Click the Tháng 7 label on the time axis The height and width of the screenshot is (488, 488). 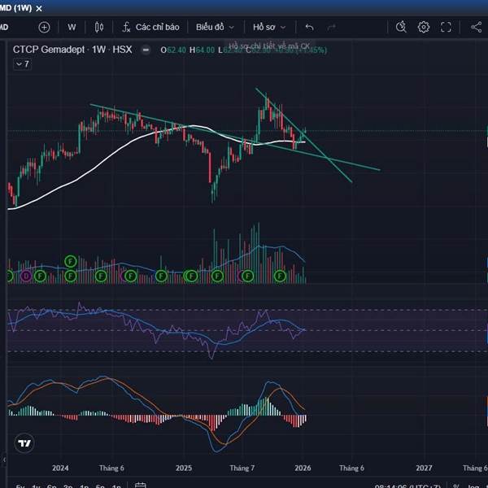pos(242,468)
